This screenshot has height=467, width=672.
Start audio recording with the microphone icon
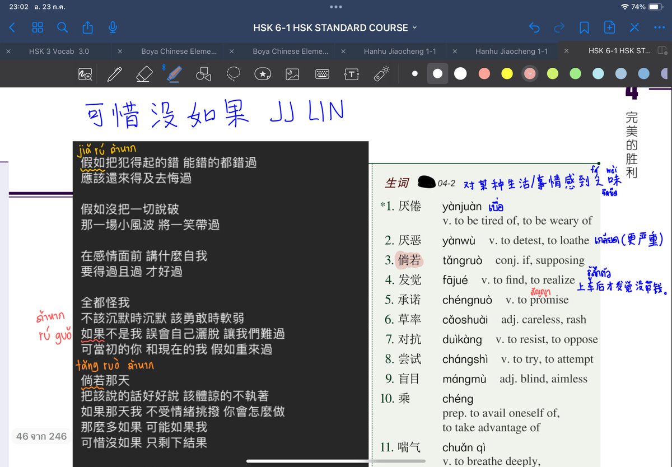(x=113, y=27)
